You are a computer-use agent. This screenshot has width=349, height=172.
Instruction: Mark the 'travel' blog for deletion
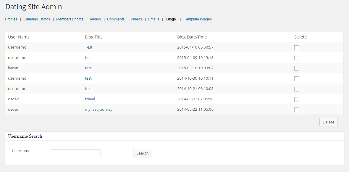pos(296,99)
